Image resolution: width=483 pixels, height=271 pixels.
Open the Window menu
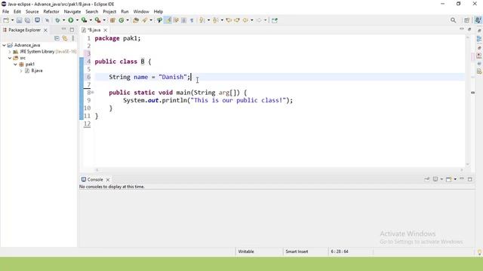tap(141, 12)
